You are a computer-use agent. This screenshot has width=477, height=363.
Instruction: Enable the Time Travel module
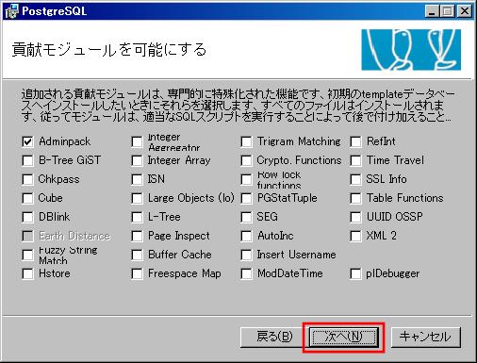[355, 160]
